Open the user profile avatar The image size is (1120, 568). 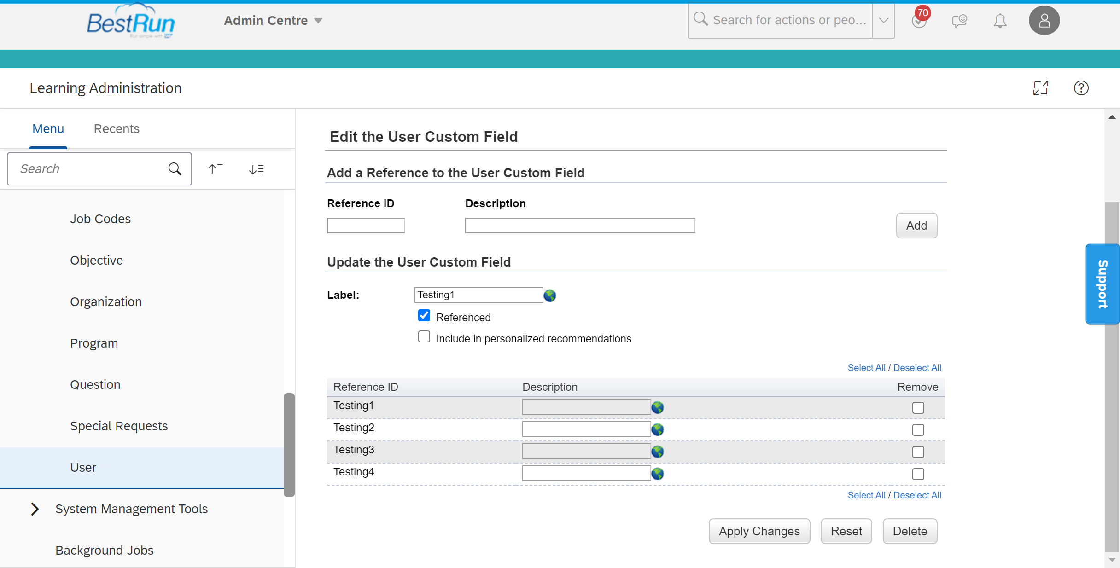pos(1044,20)
